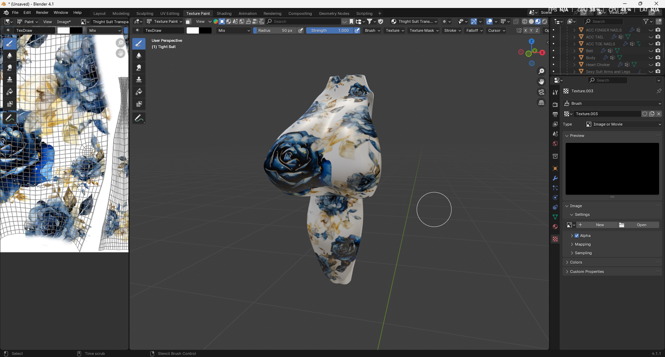Toggle camera view in the viewport

pyautogui.click(x=541, y=92)
